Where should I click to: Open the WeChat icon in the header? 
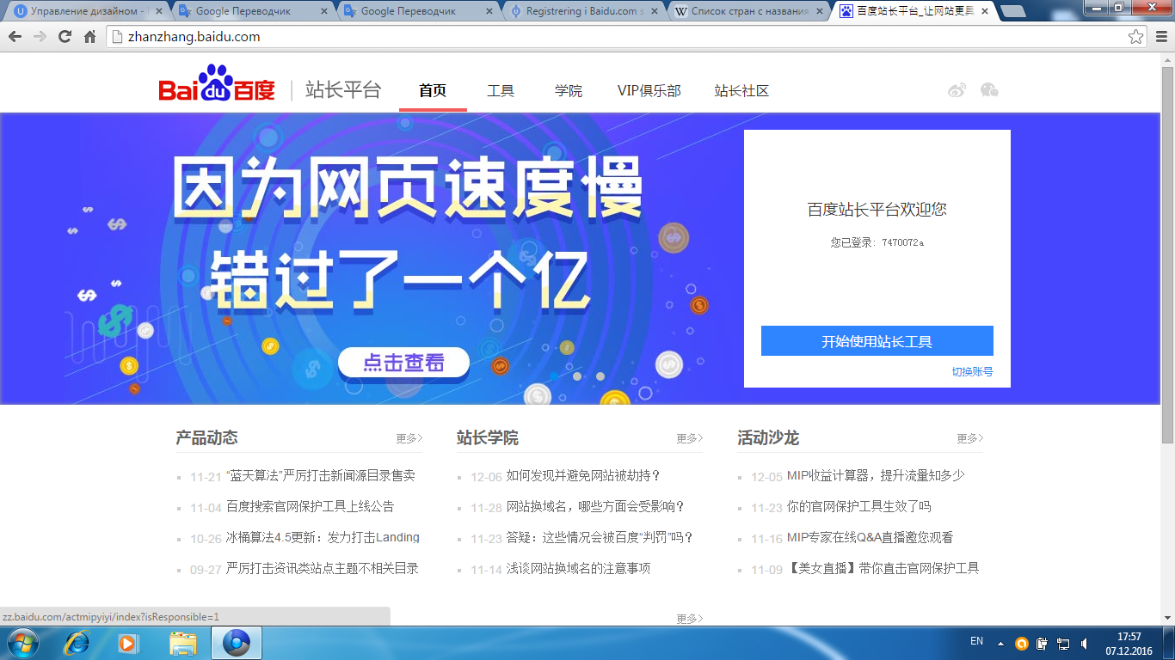pos(989,90)
